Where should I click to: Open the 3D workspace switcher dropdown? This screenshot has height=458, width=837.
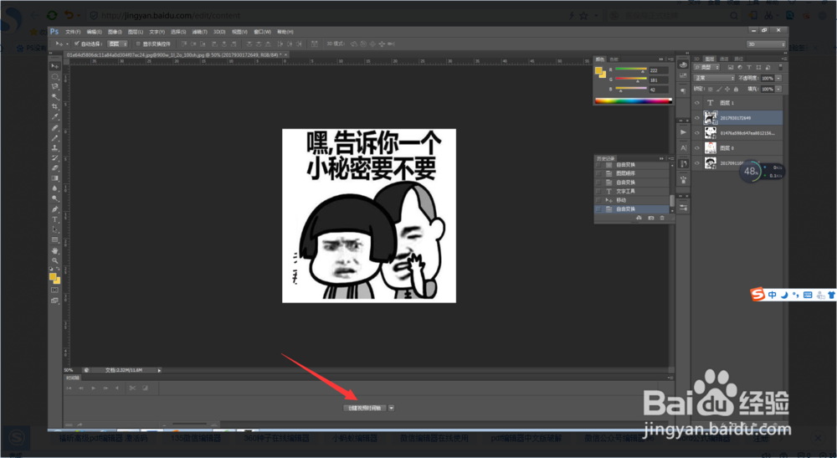point(766,44)
